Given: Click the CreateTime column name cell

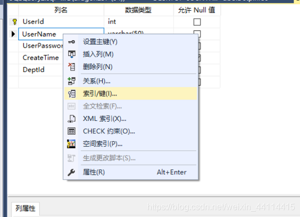Looking at the screenshot, I should pyautogui.click(x=41, y=58).
